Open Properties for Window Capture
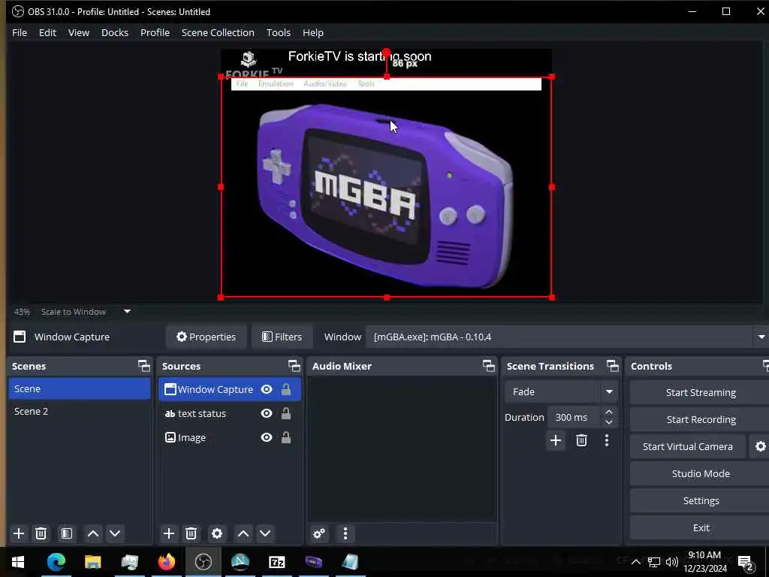769x577 pixels. click(206, 337)
